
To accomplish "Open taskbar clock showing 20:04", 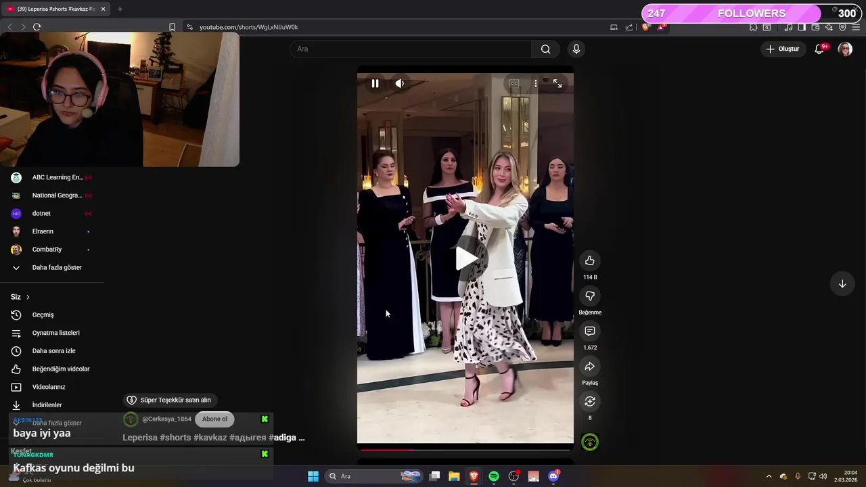I will [846, 476].
